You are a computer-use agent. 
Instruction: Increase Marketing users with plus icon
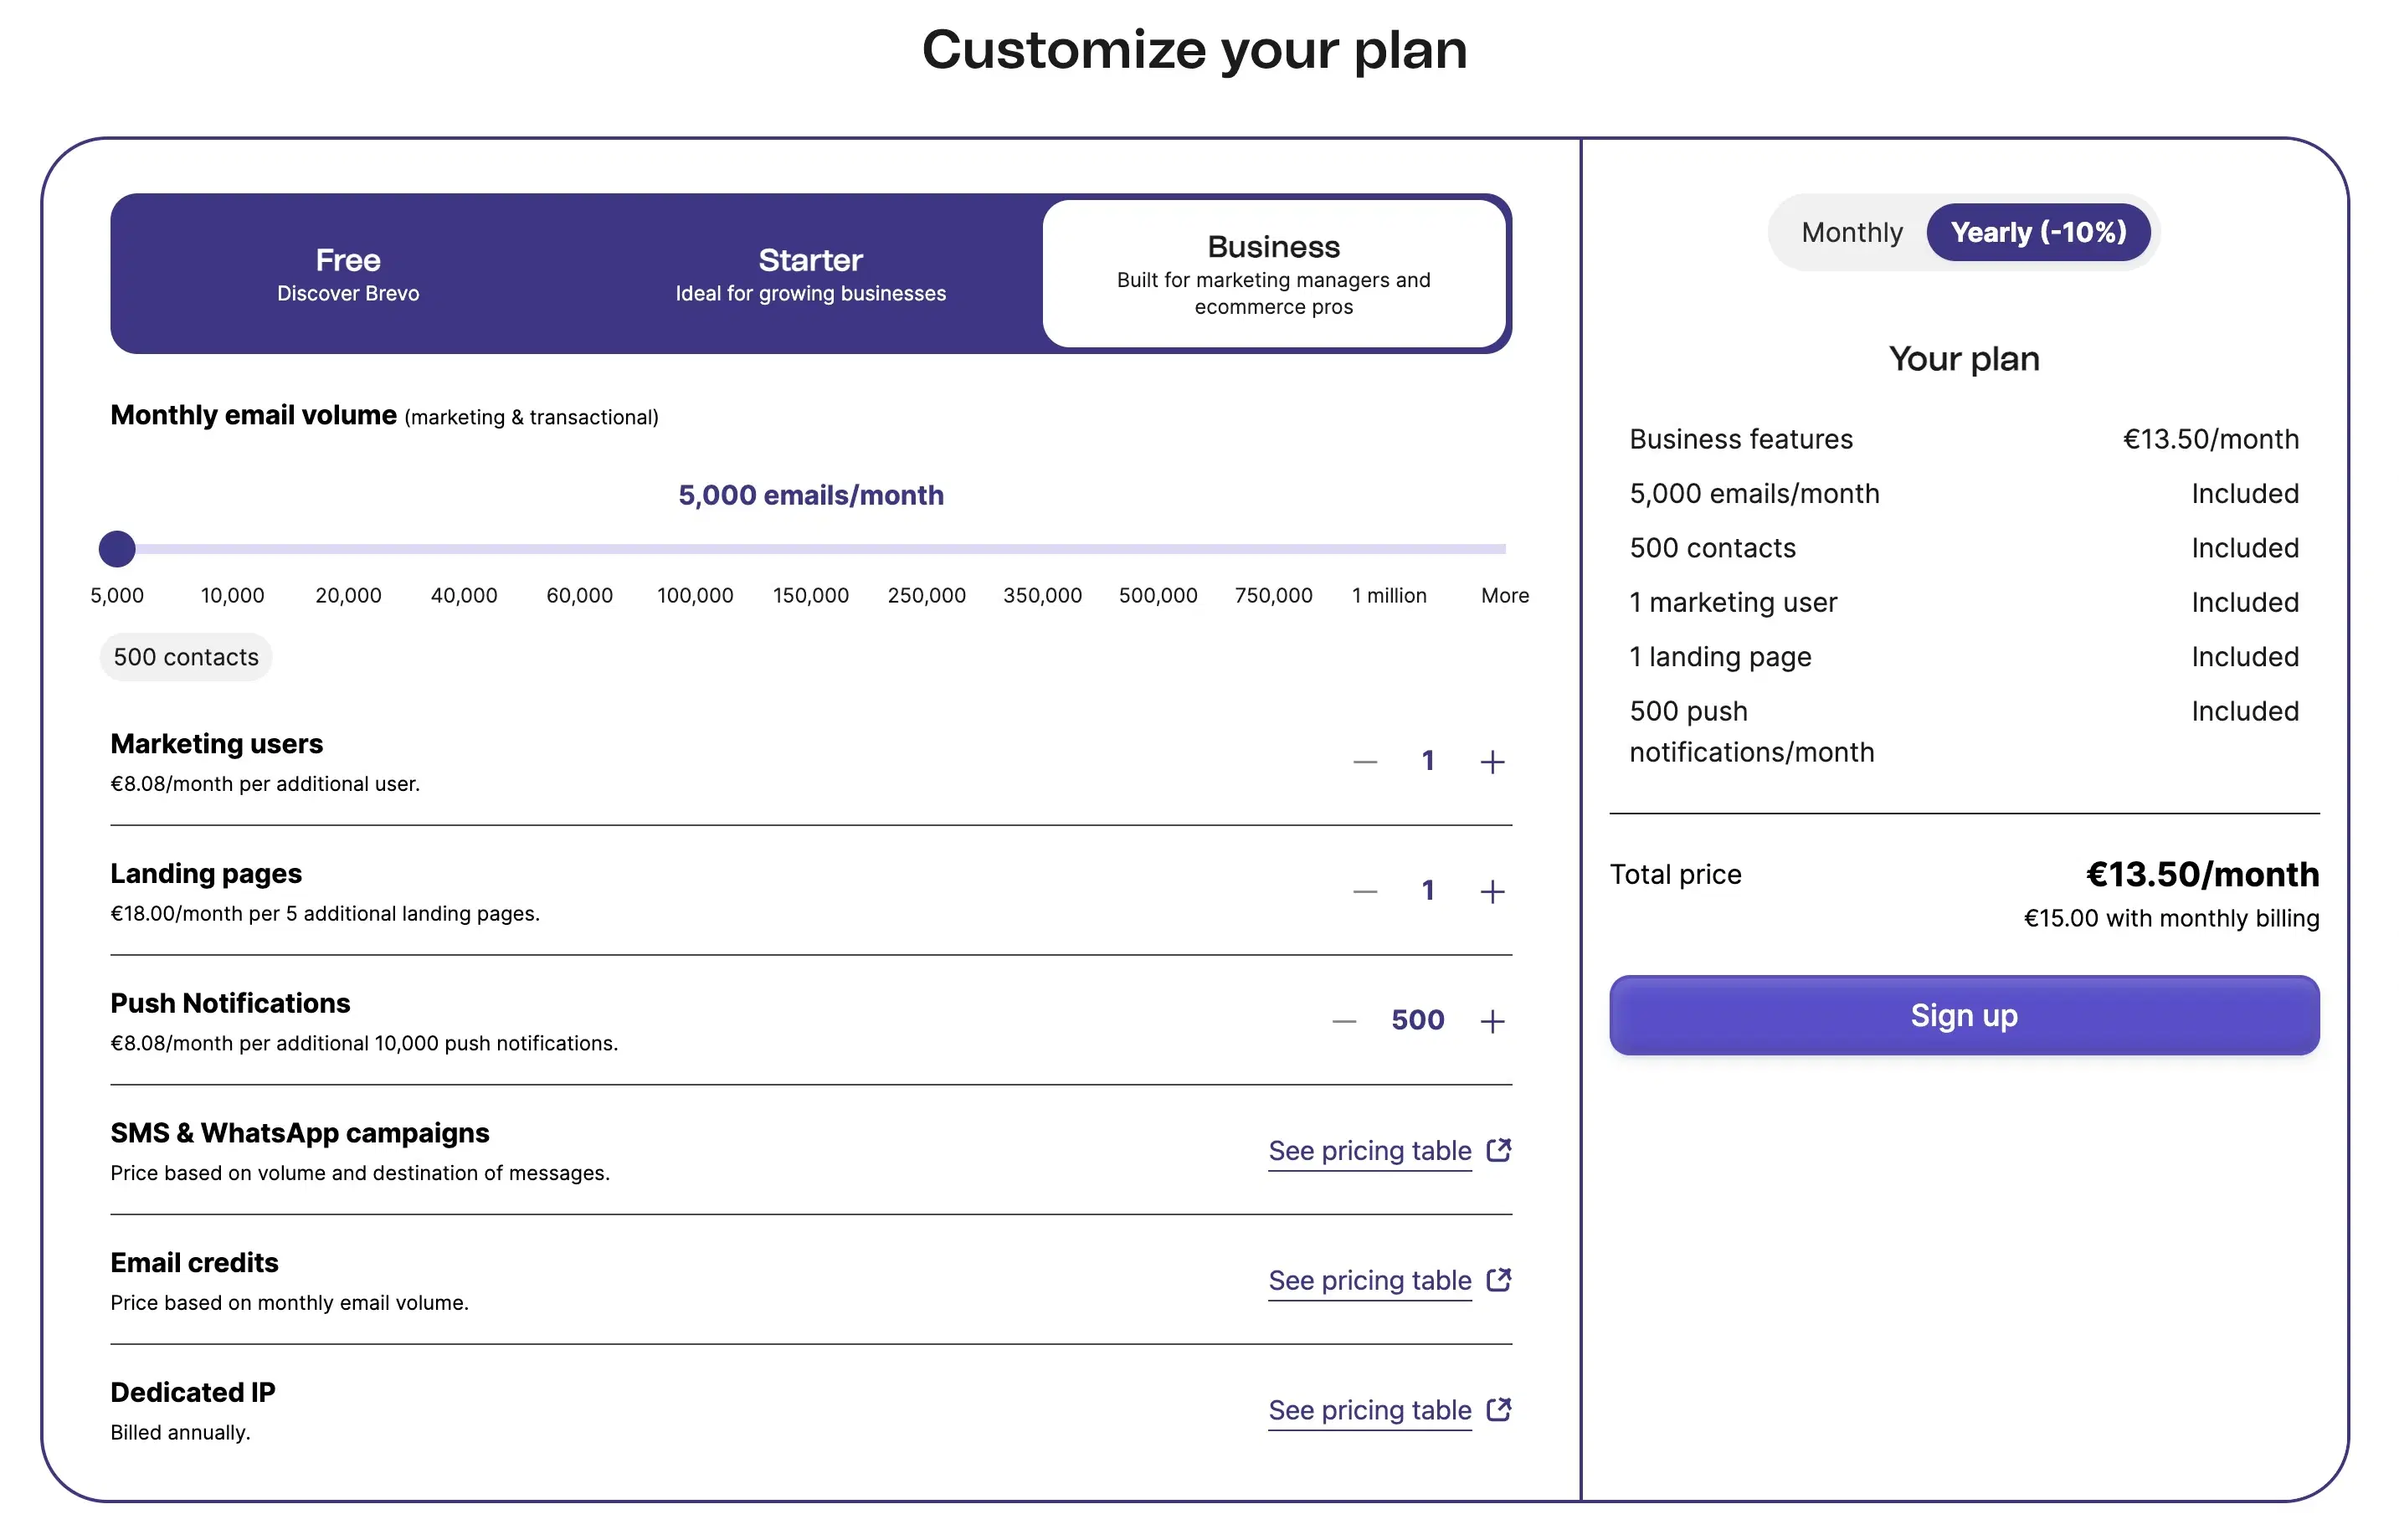[1491, 762]
